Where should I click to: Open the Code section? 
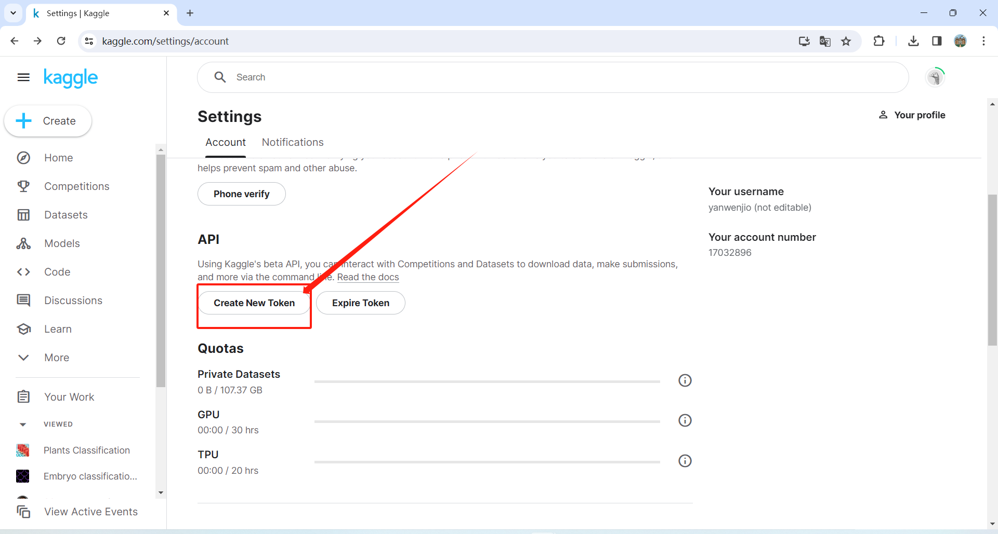(x=57, y=272)
